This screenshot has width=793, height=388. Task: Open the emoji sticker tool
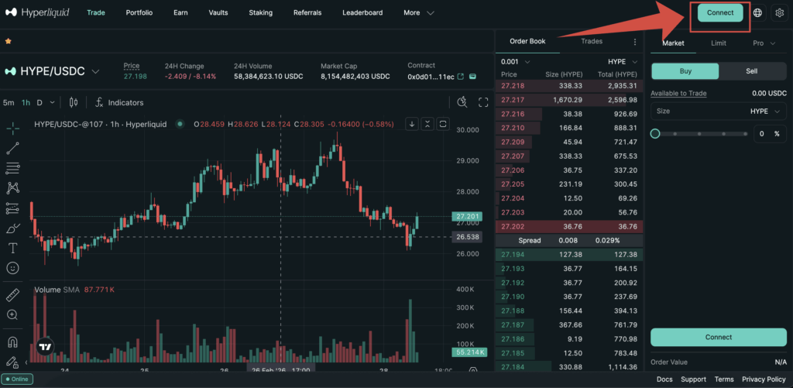tap(13, 268)
